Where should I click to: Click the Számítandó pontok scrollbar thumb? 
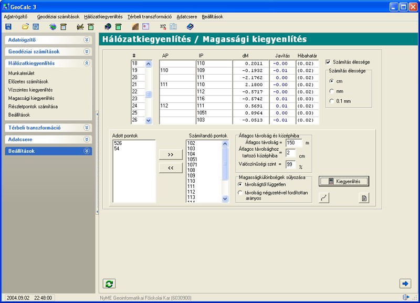coord(225,164)
